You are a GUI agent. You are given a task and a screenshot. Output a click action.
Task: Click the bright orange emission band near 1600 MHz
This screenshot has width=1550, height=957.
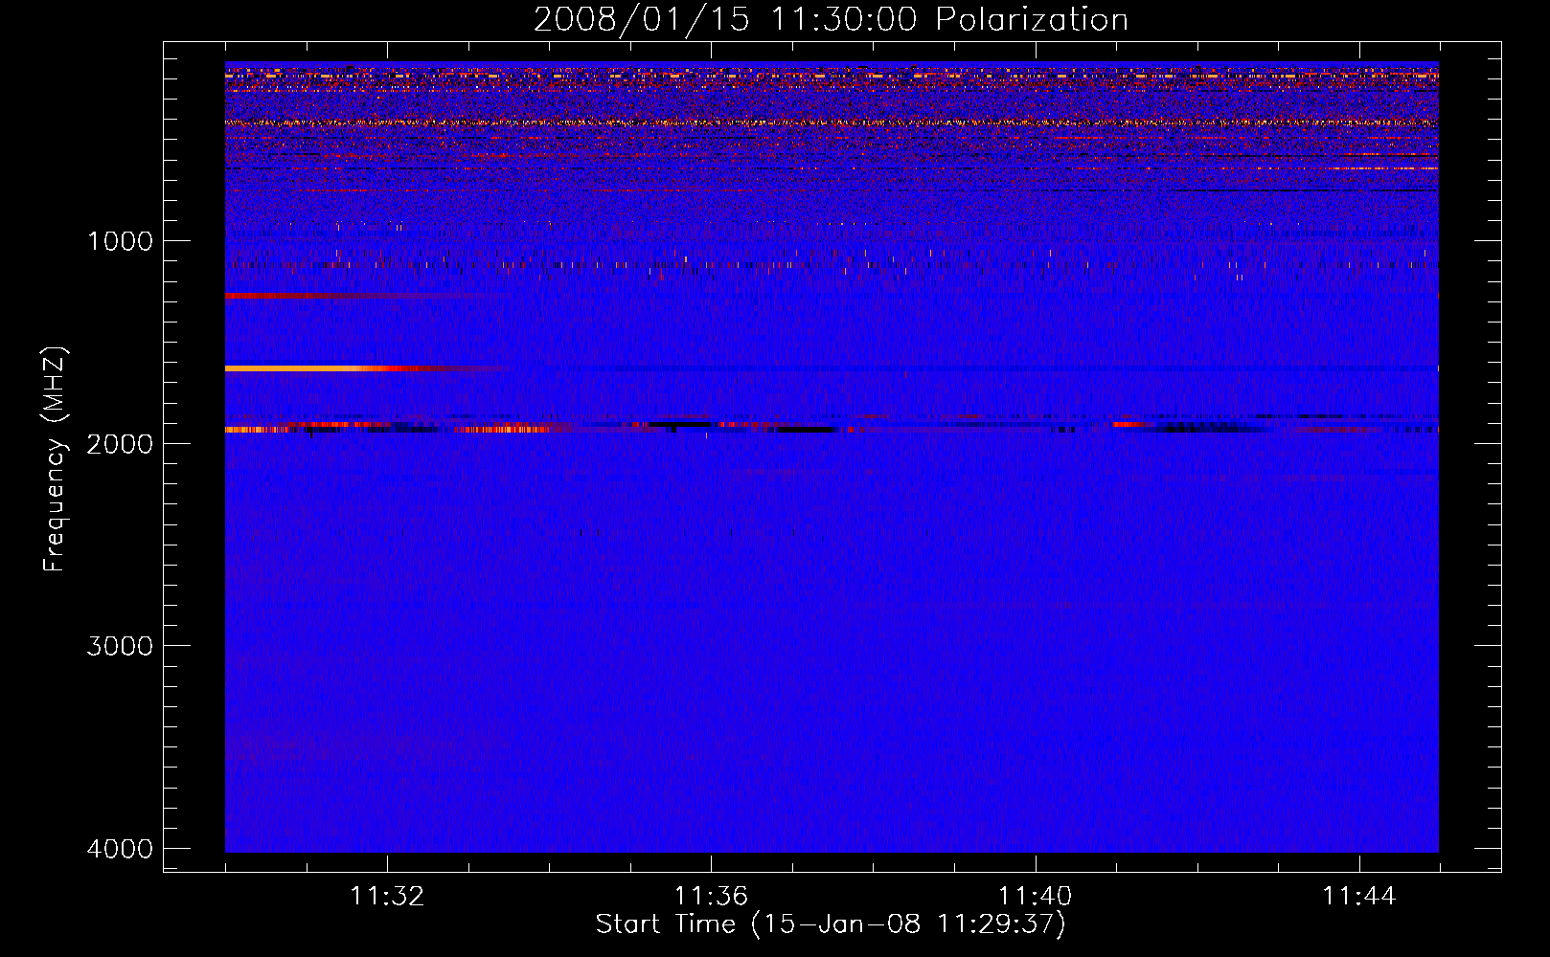click(x=364, y=367)
